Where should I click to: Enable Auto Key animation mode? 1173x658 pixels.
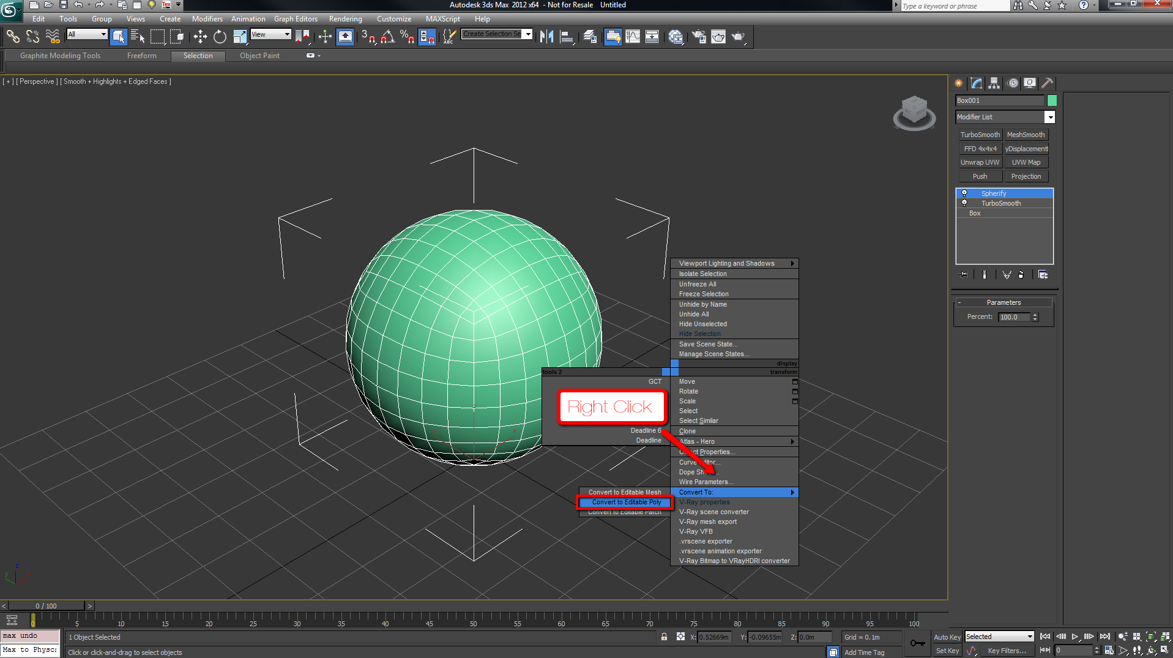[947, 637]
